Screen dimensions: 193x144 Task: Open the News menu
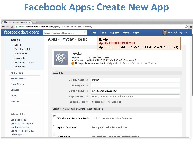[x=126, y=33]
